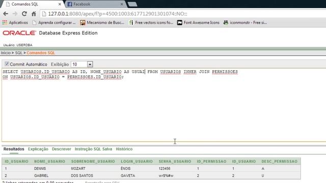Reload the page with refresh icon
Viewport: 326px width, 183px height.
(x=24, y=14)
